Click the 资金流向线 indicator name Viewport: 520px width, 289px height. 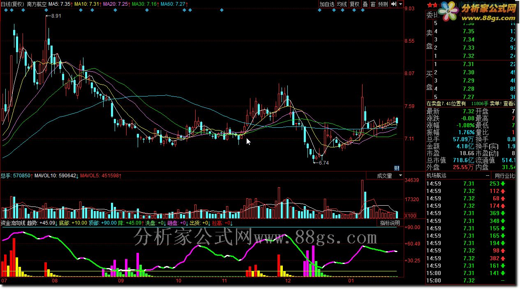tap(13, 223)
